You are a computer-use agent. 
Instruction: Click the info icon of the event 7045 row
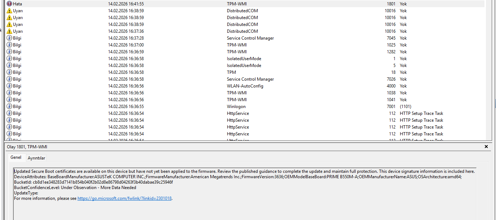[x=9, y=38]
